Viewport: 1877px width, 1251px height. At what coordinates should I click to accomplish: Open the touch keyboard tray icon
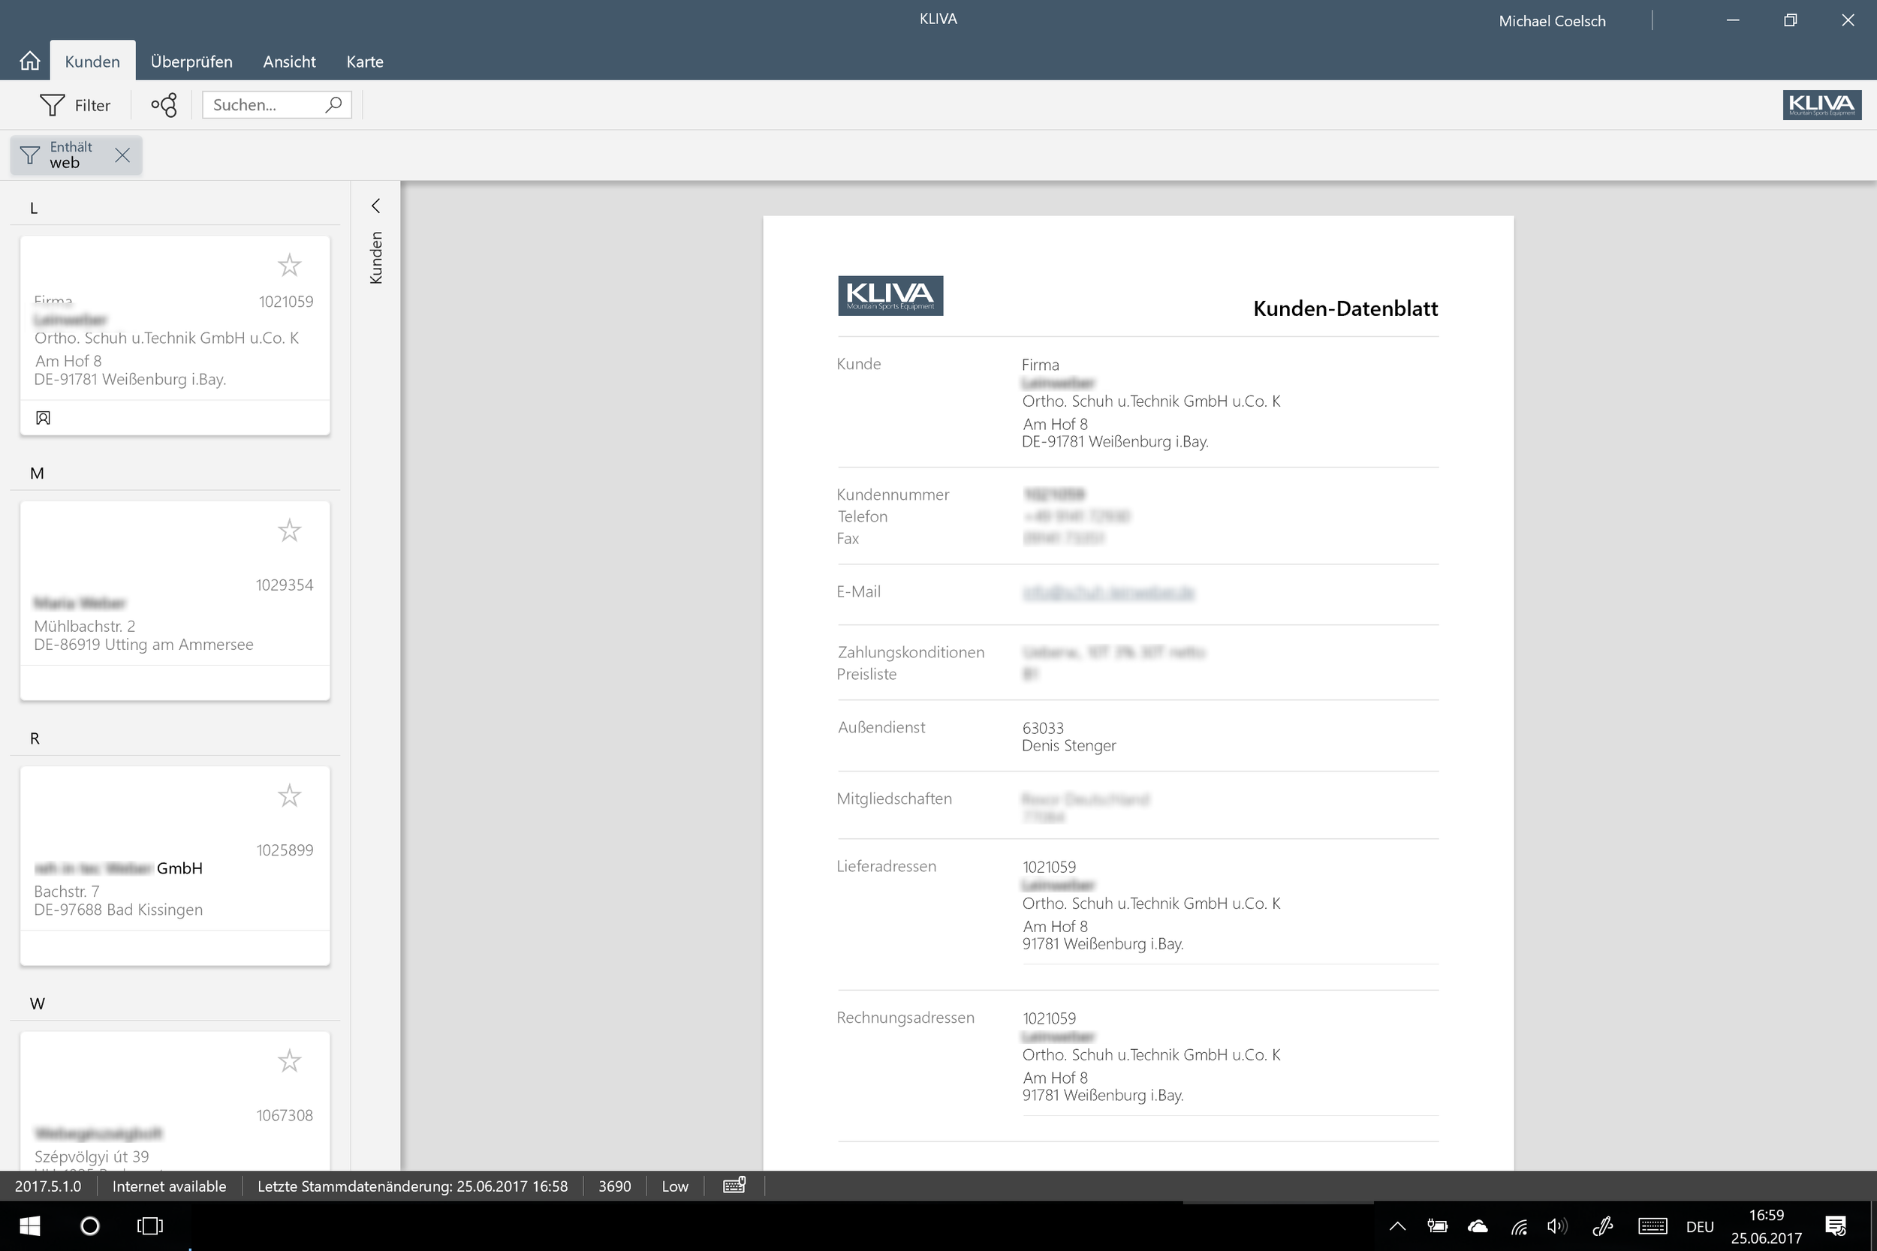[1653, 1225]
